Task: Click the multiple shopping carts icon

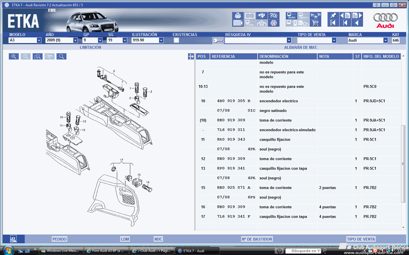Action: (316, 16)
